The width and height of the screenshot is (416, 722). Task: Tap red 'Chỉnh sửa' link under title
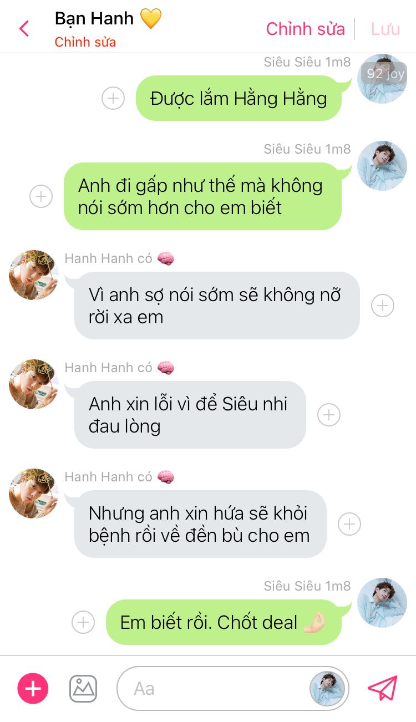click(85, 42)
